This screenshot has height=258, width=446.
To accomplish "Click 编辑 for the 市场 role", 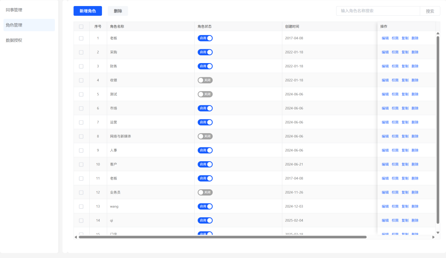I will (385, 108).
